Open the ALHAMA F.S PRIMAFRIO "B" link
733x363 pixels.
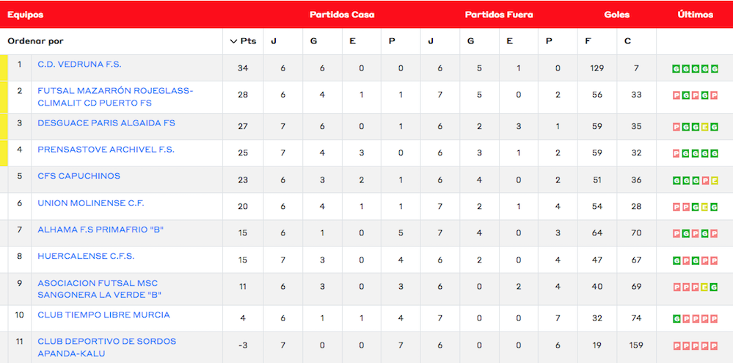click(101, 230)
